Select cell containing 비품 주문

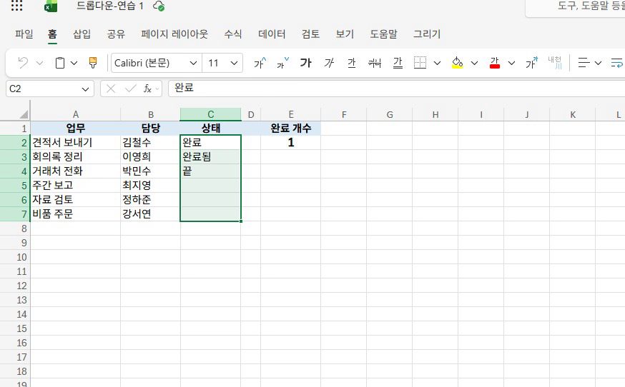(75, 214)
